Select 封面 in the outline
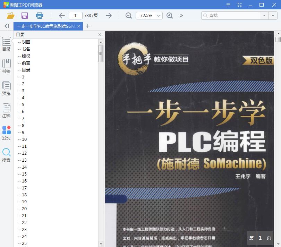The image size is (281, 247). (26, 42)
